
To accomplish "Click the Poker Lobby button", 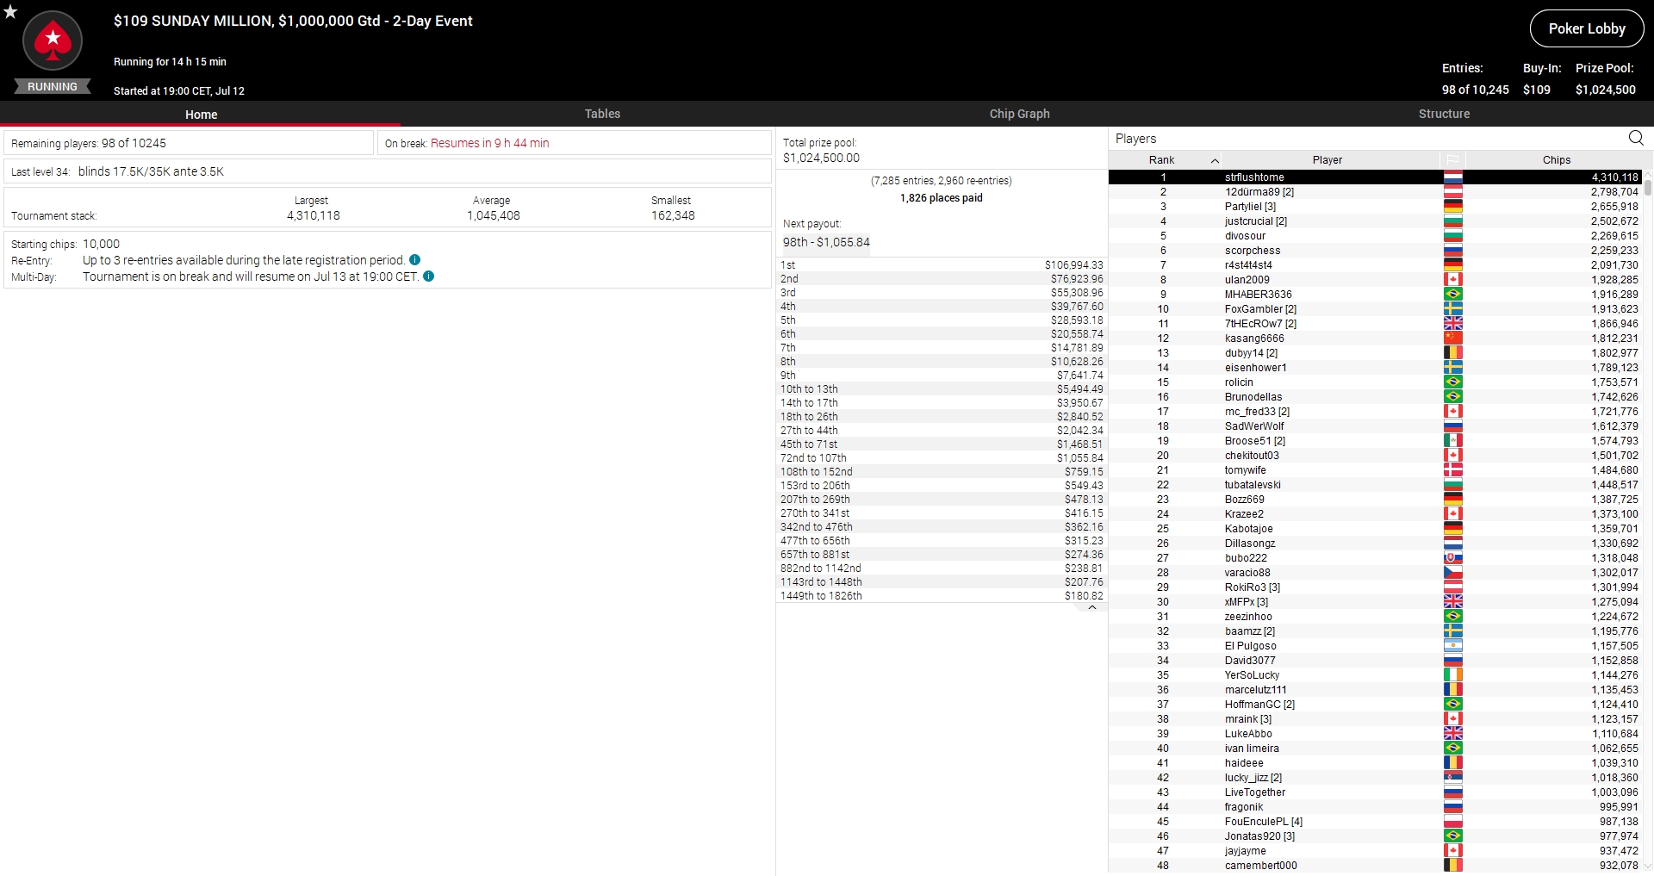I will coord(1586,28).
